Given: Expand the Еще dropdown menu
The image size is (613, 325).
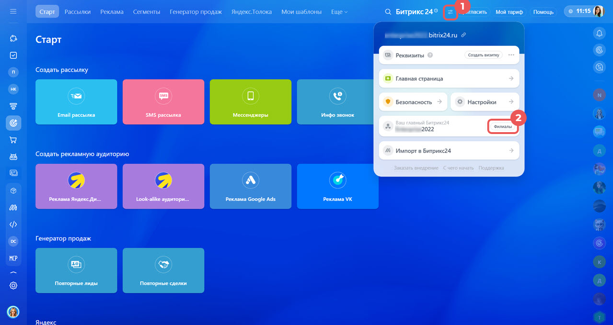Looking at the screenshot, I should point(339,11).
